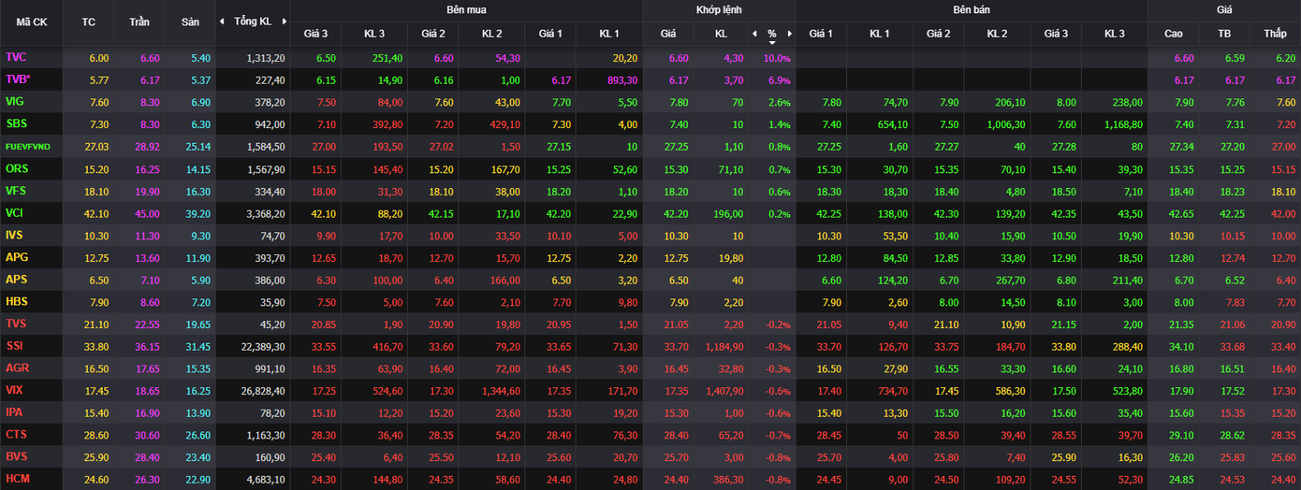Open the SSI stock symbol
This screenshot has width=1301, height=490.
coord(15,345)
